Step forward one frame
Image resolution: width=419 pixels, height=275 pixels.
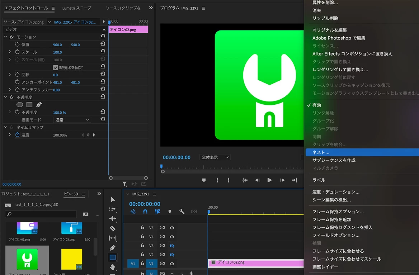coord(282,180)
